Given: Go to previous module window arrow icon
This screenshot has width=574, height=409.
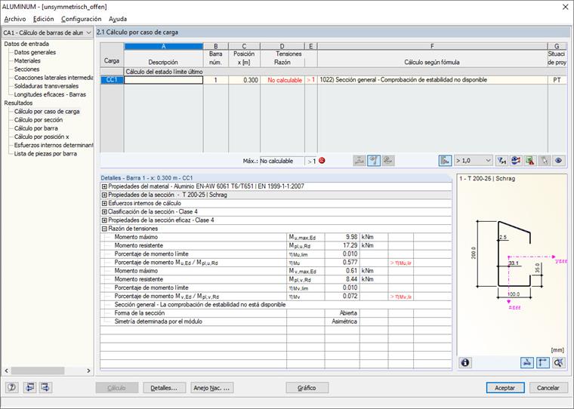Looking at the screenshot, I should (29, 387).
